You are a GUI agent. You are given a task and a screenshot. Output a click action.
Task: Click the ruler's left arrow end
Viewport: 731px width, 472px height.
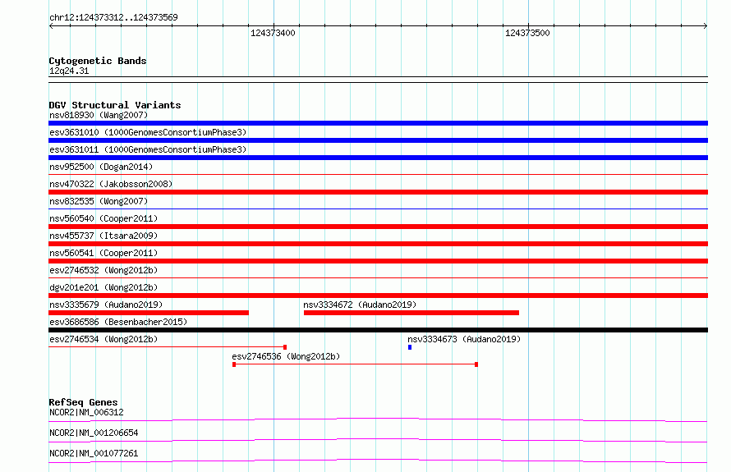click(51, 26)
